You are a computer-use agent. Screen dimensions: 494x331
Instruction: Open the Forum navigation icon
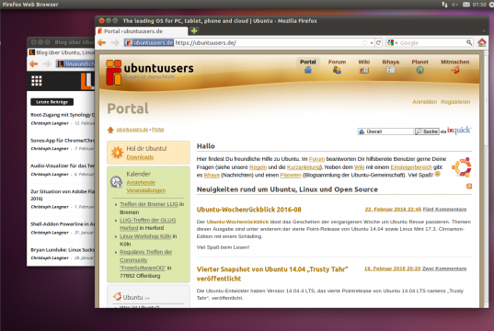[x=337, y=70]
